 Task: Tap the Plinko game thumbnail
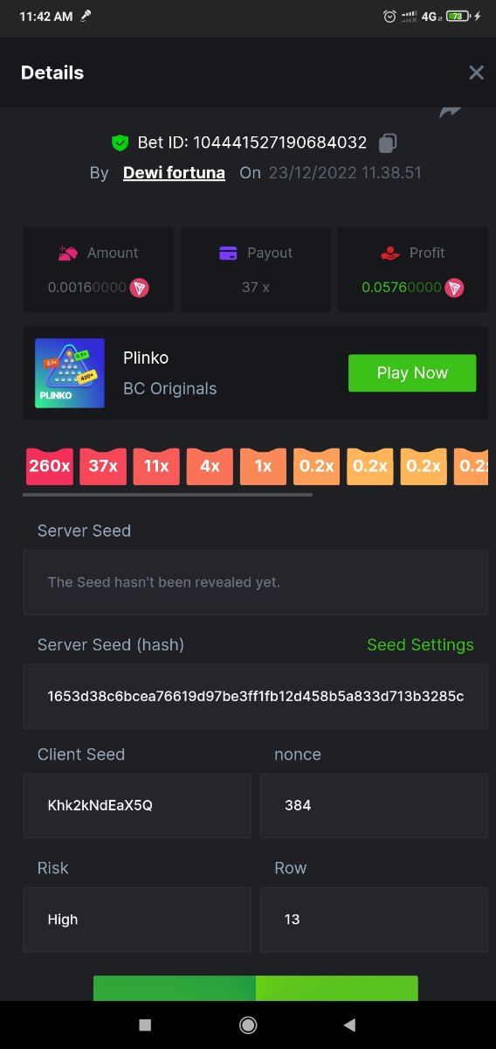70,373
